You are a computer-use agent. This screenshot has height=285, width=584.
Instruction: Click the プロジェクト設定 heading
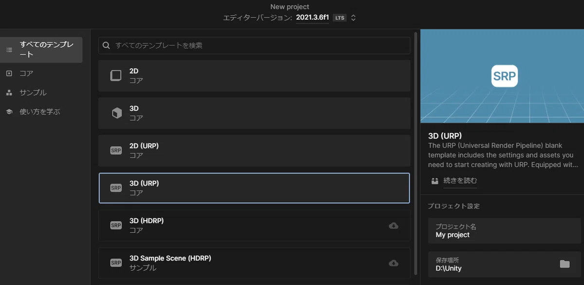tap(454, 206)
